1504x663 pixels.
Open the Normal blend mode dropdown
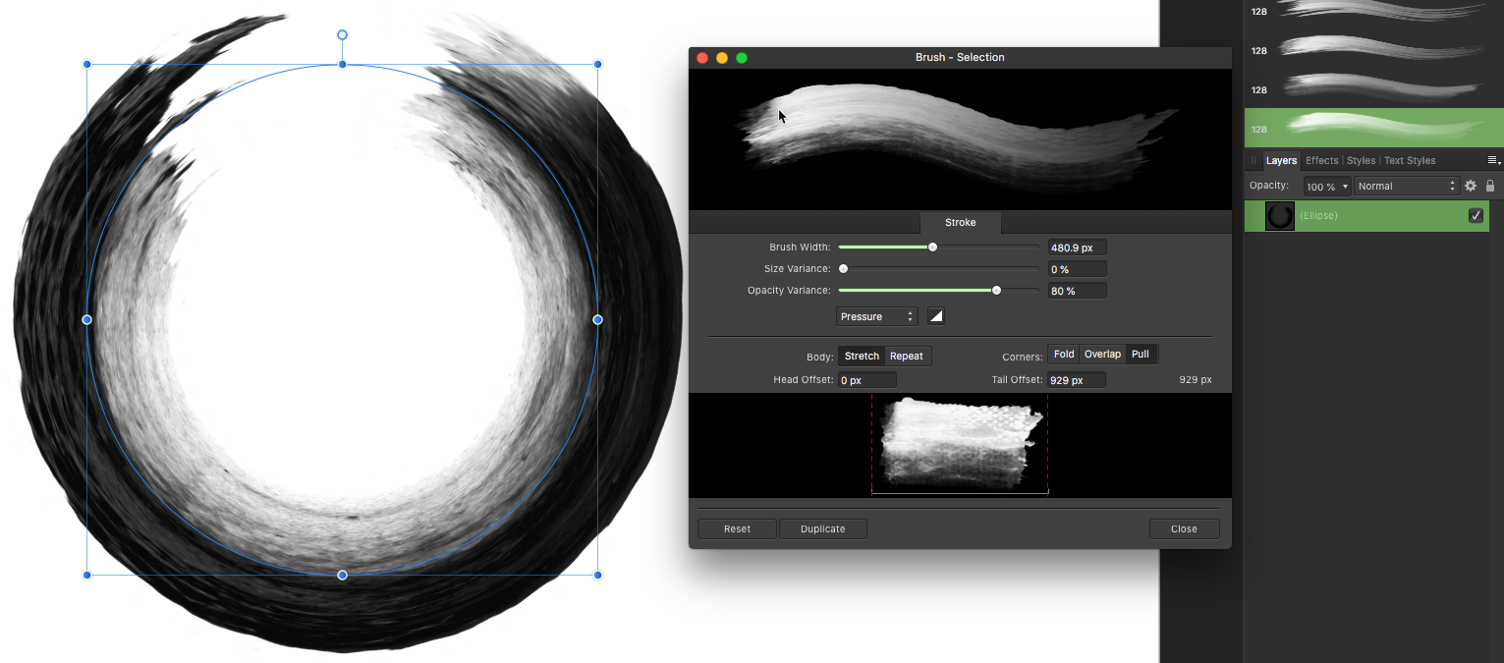tap(1407, 186)
